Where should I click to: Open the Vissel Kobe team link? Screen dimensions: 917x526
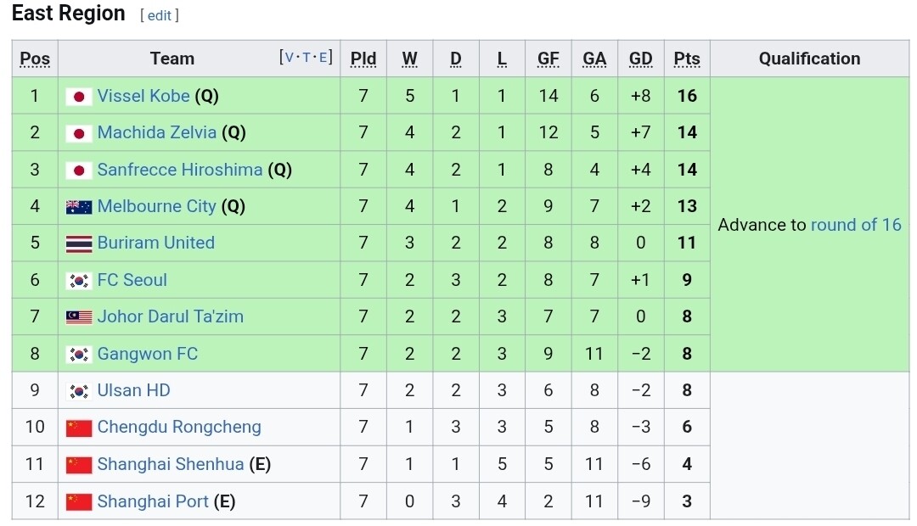pos(143,96)
